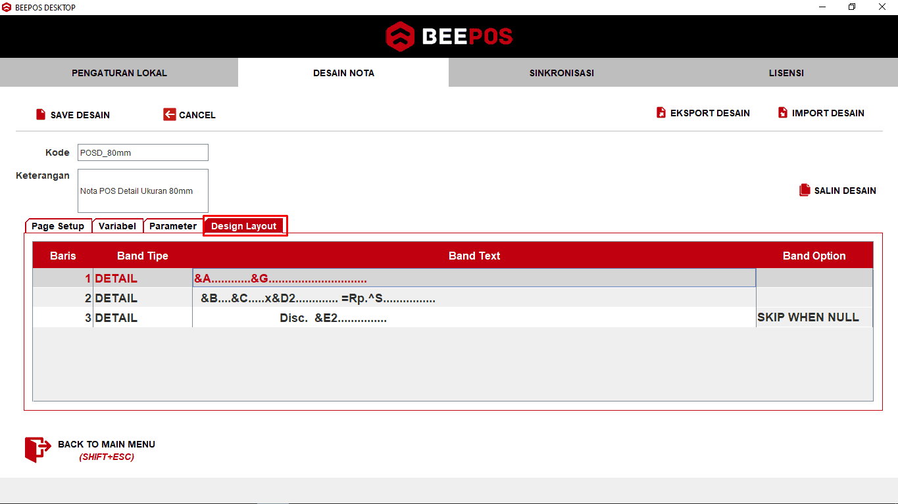Click the Import Desain file icon
The image size is (898, 504).
(782, 113)
